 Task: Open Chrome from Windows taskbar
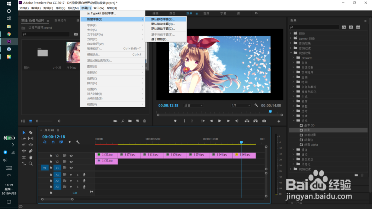click(9, 34)
